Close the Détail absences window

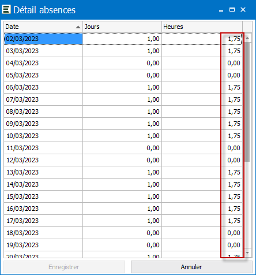click(x=243, y=10)
